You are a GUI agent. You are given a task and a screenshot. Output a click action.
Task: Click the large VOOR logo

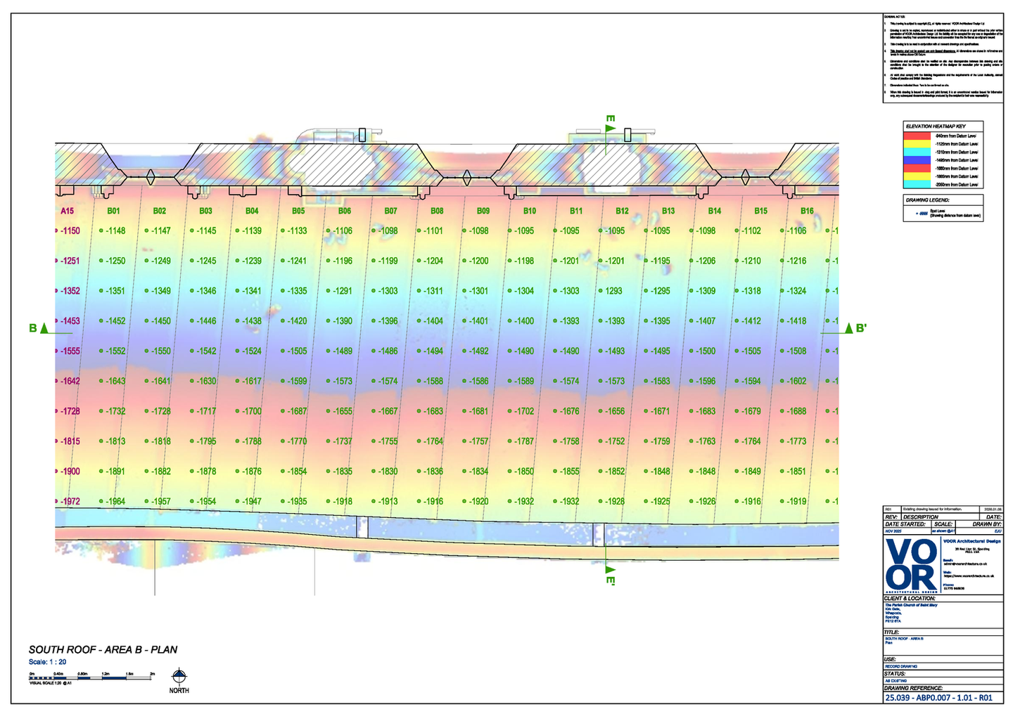(910, 566)
